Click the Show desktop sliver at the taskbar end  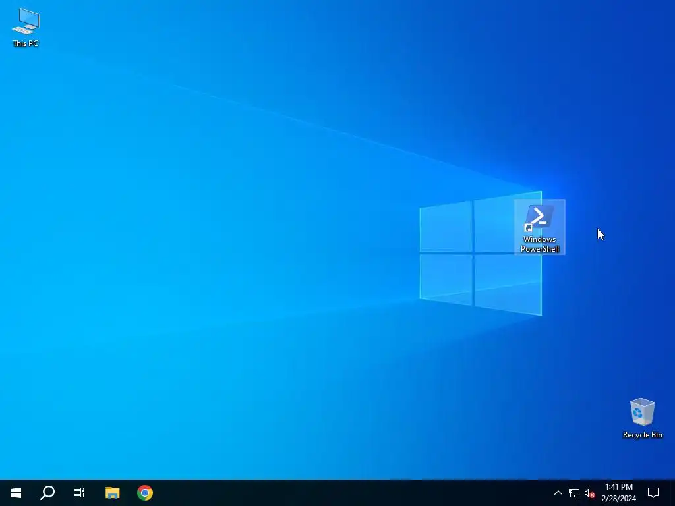673,493
